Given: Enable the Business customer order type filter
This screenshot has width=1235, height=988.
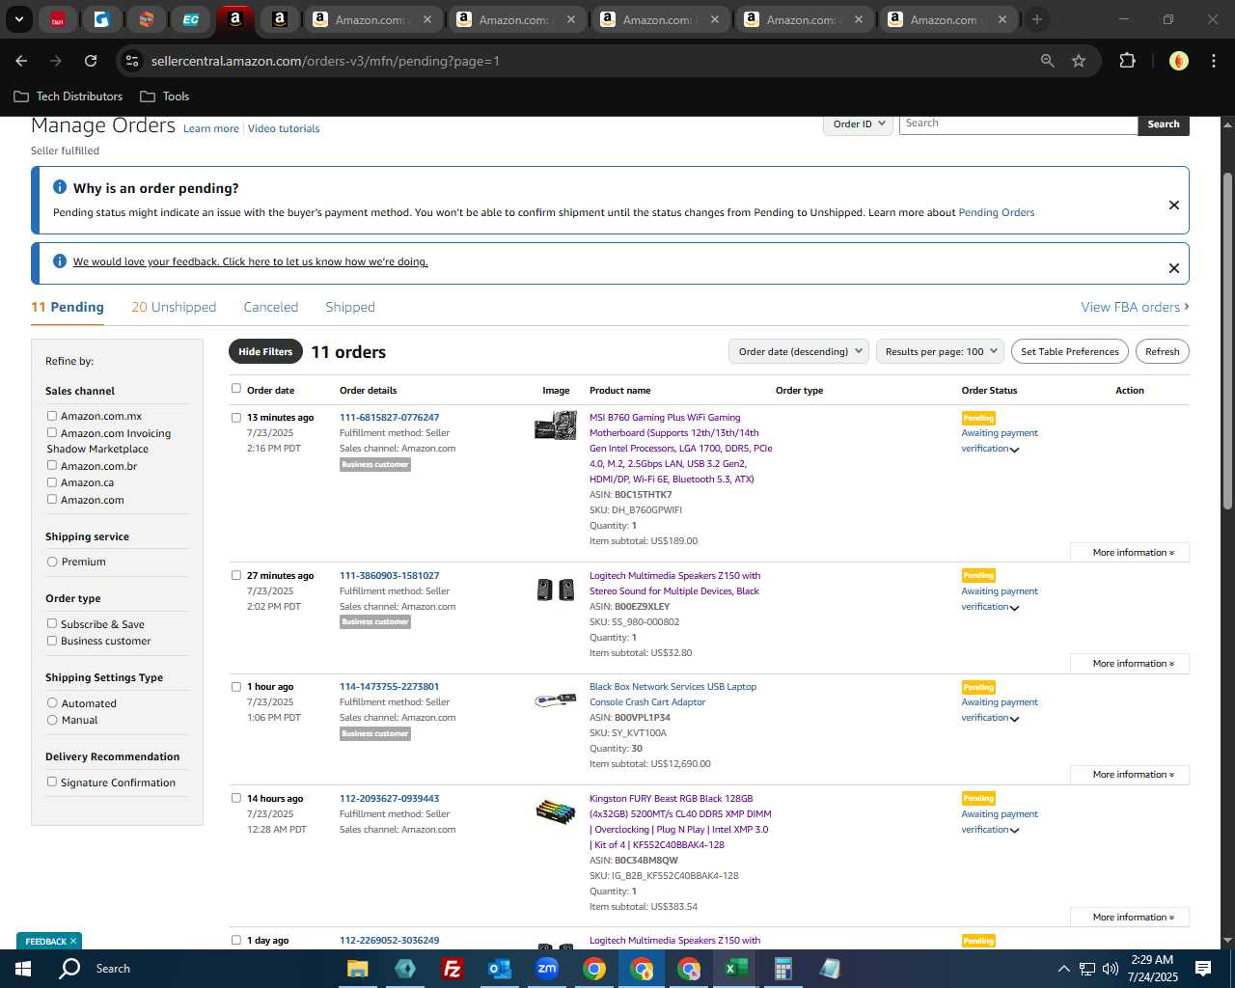Looking at the screenshot, I should click(x=52, y=640).
